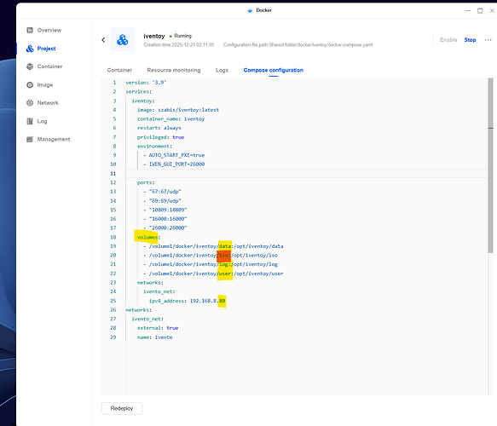This screenshot has width=497, height=426.
Task: Select the Project icon in sidebar
Action: (30, 49)
